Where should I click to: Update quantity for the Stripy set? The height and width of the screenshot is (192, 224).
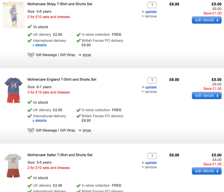[x=150, y=12]
